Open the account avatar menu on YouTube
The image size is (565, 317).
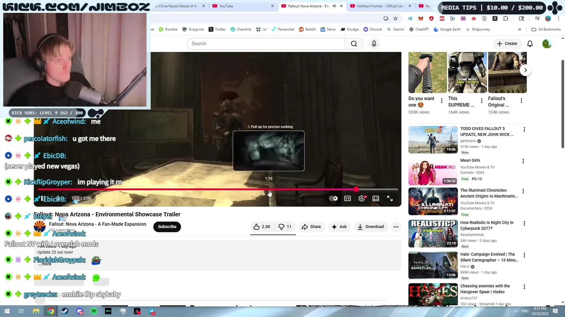pyautogui.click(x=546, y=44)
